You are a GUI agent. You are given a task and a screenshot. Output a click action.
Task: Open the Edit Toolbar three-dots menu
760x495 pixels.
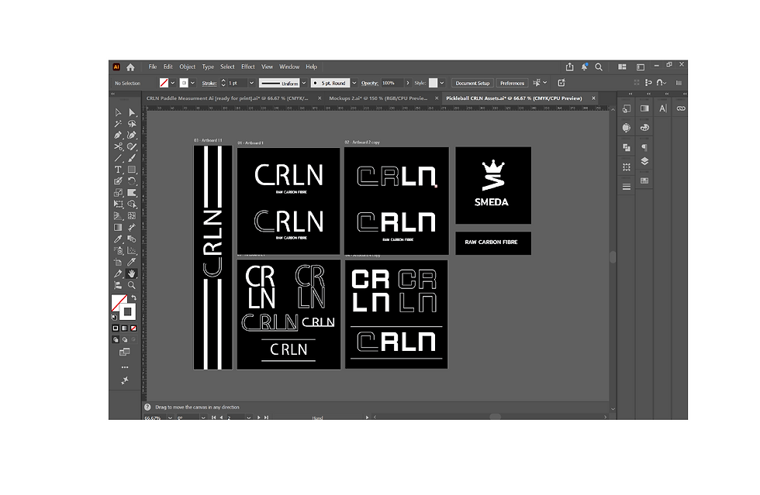[x=125, y=367]
